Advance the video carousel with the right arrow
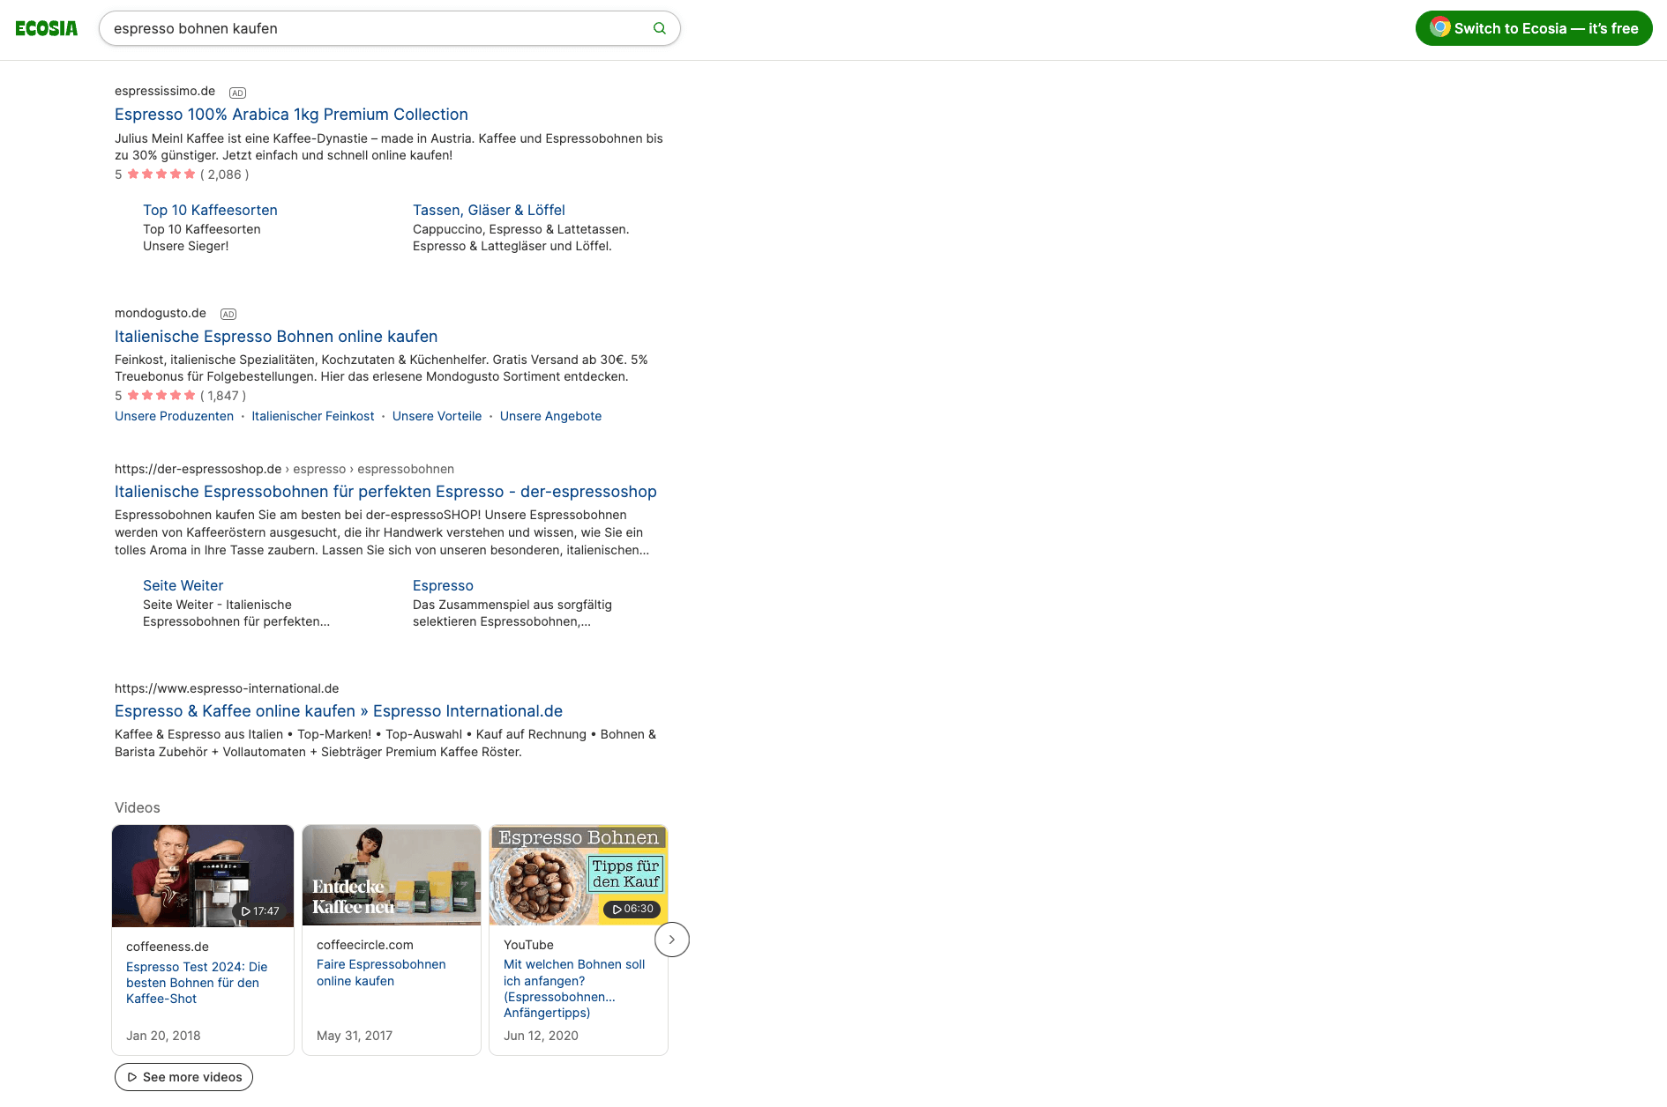 click(672, 940)
